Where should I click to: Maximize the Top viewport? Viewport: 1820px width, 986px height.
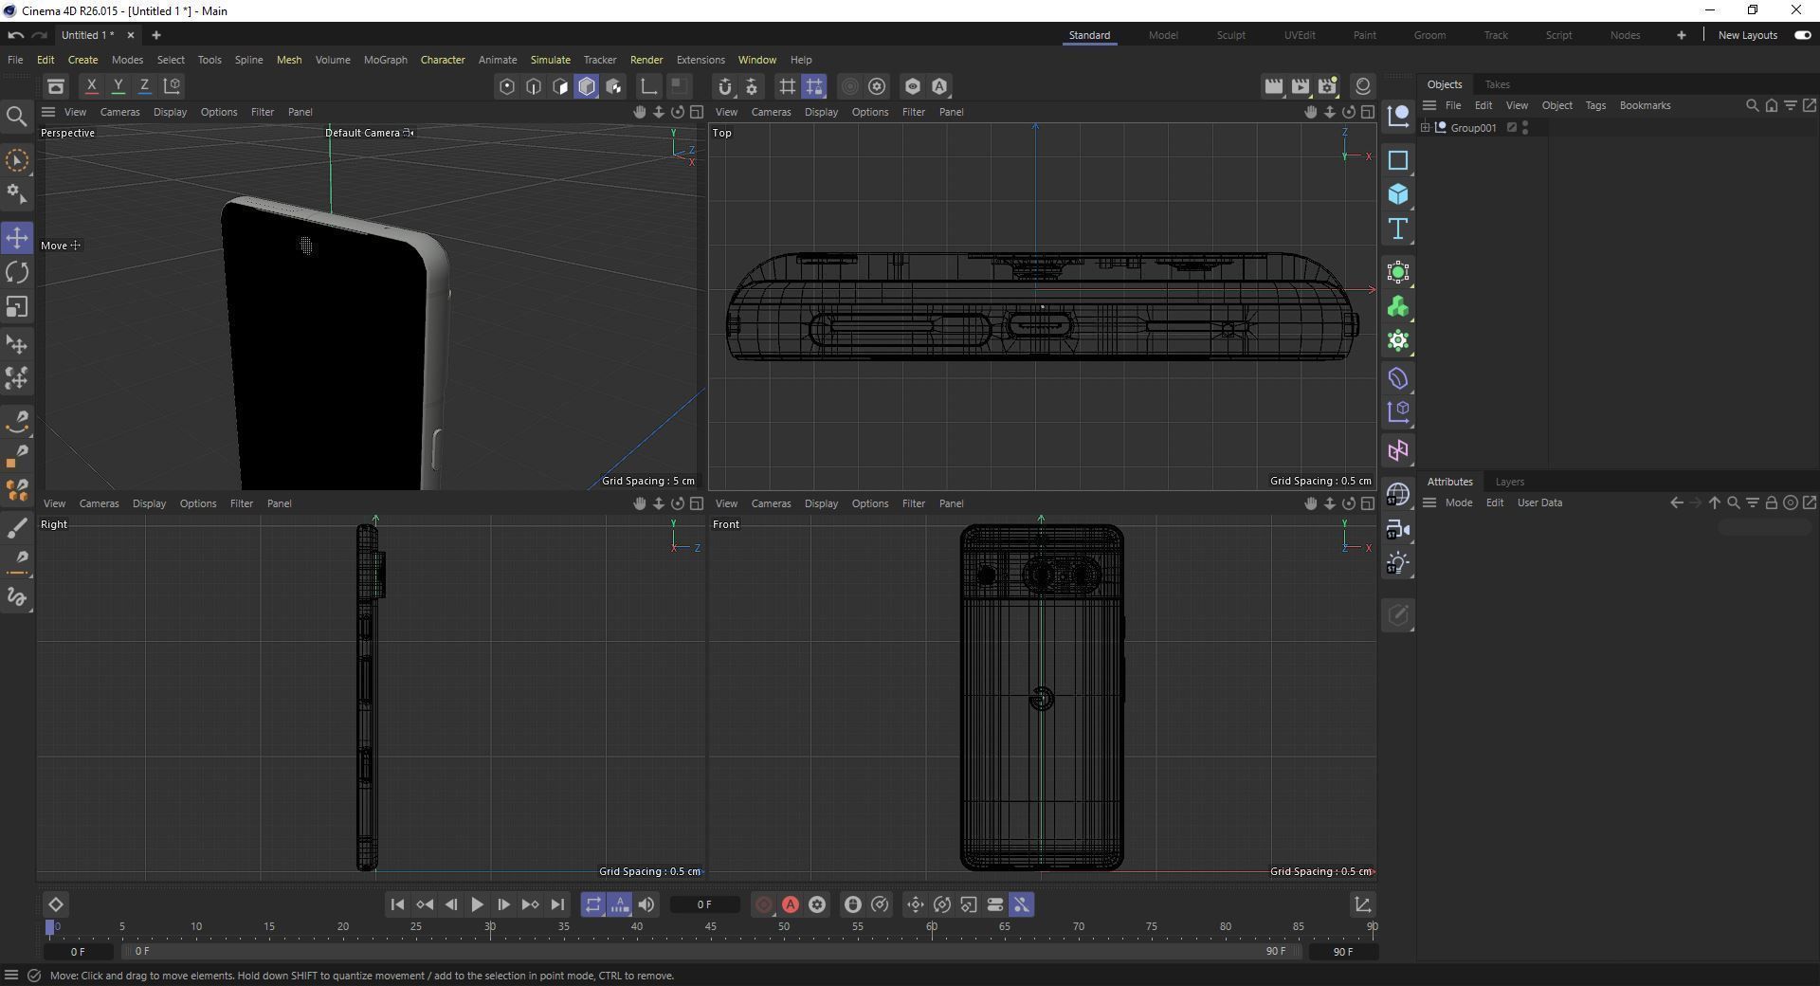[x=1368, y=112]
